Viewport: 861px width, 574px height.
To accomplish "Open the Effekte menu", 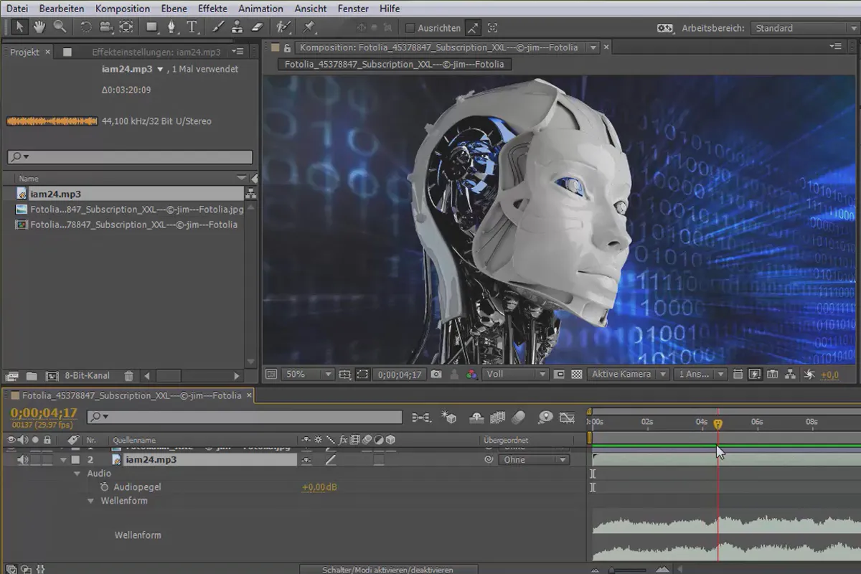I will (x=213, y=9).
